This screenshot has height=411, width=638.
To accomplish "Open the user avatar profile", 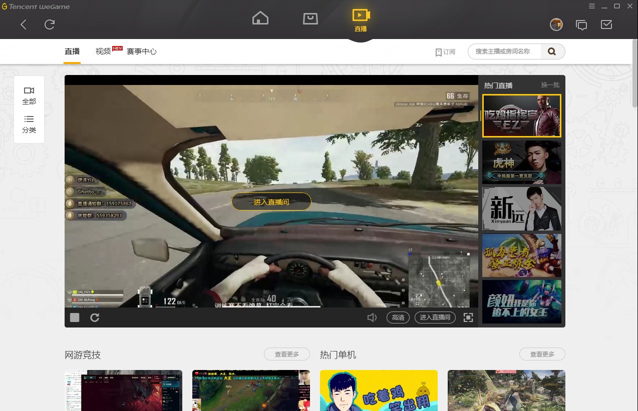I will pos(556,24).
